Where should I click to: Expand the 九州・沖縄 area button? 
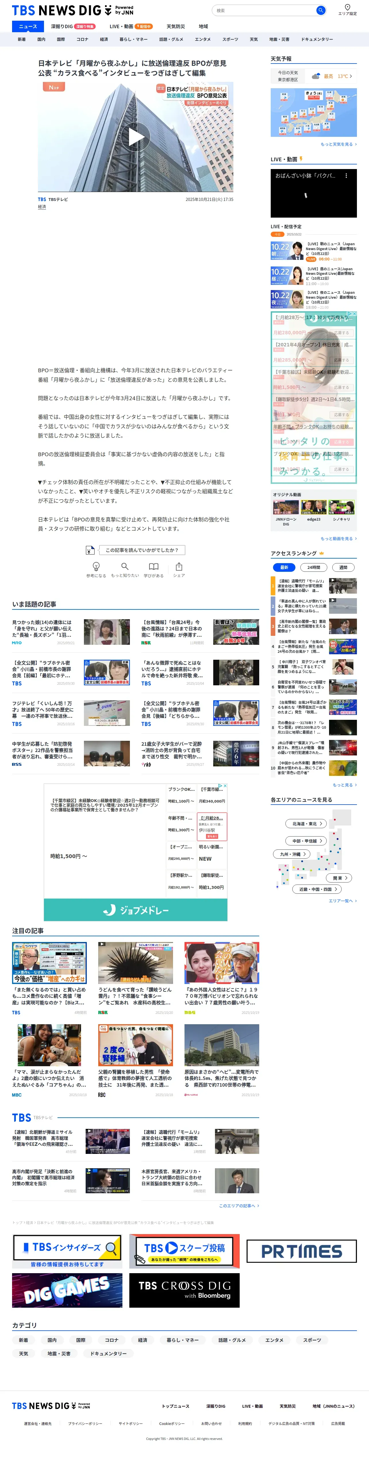[291, 854]
